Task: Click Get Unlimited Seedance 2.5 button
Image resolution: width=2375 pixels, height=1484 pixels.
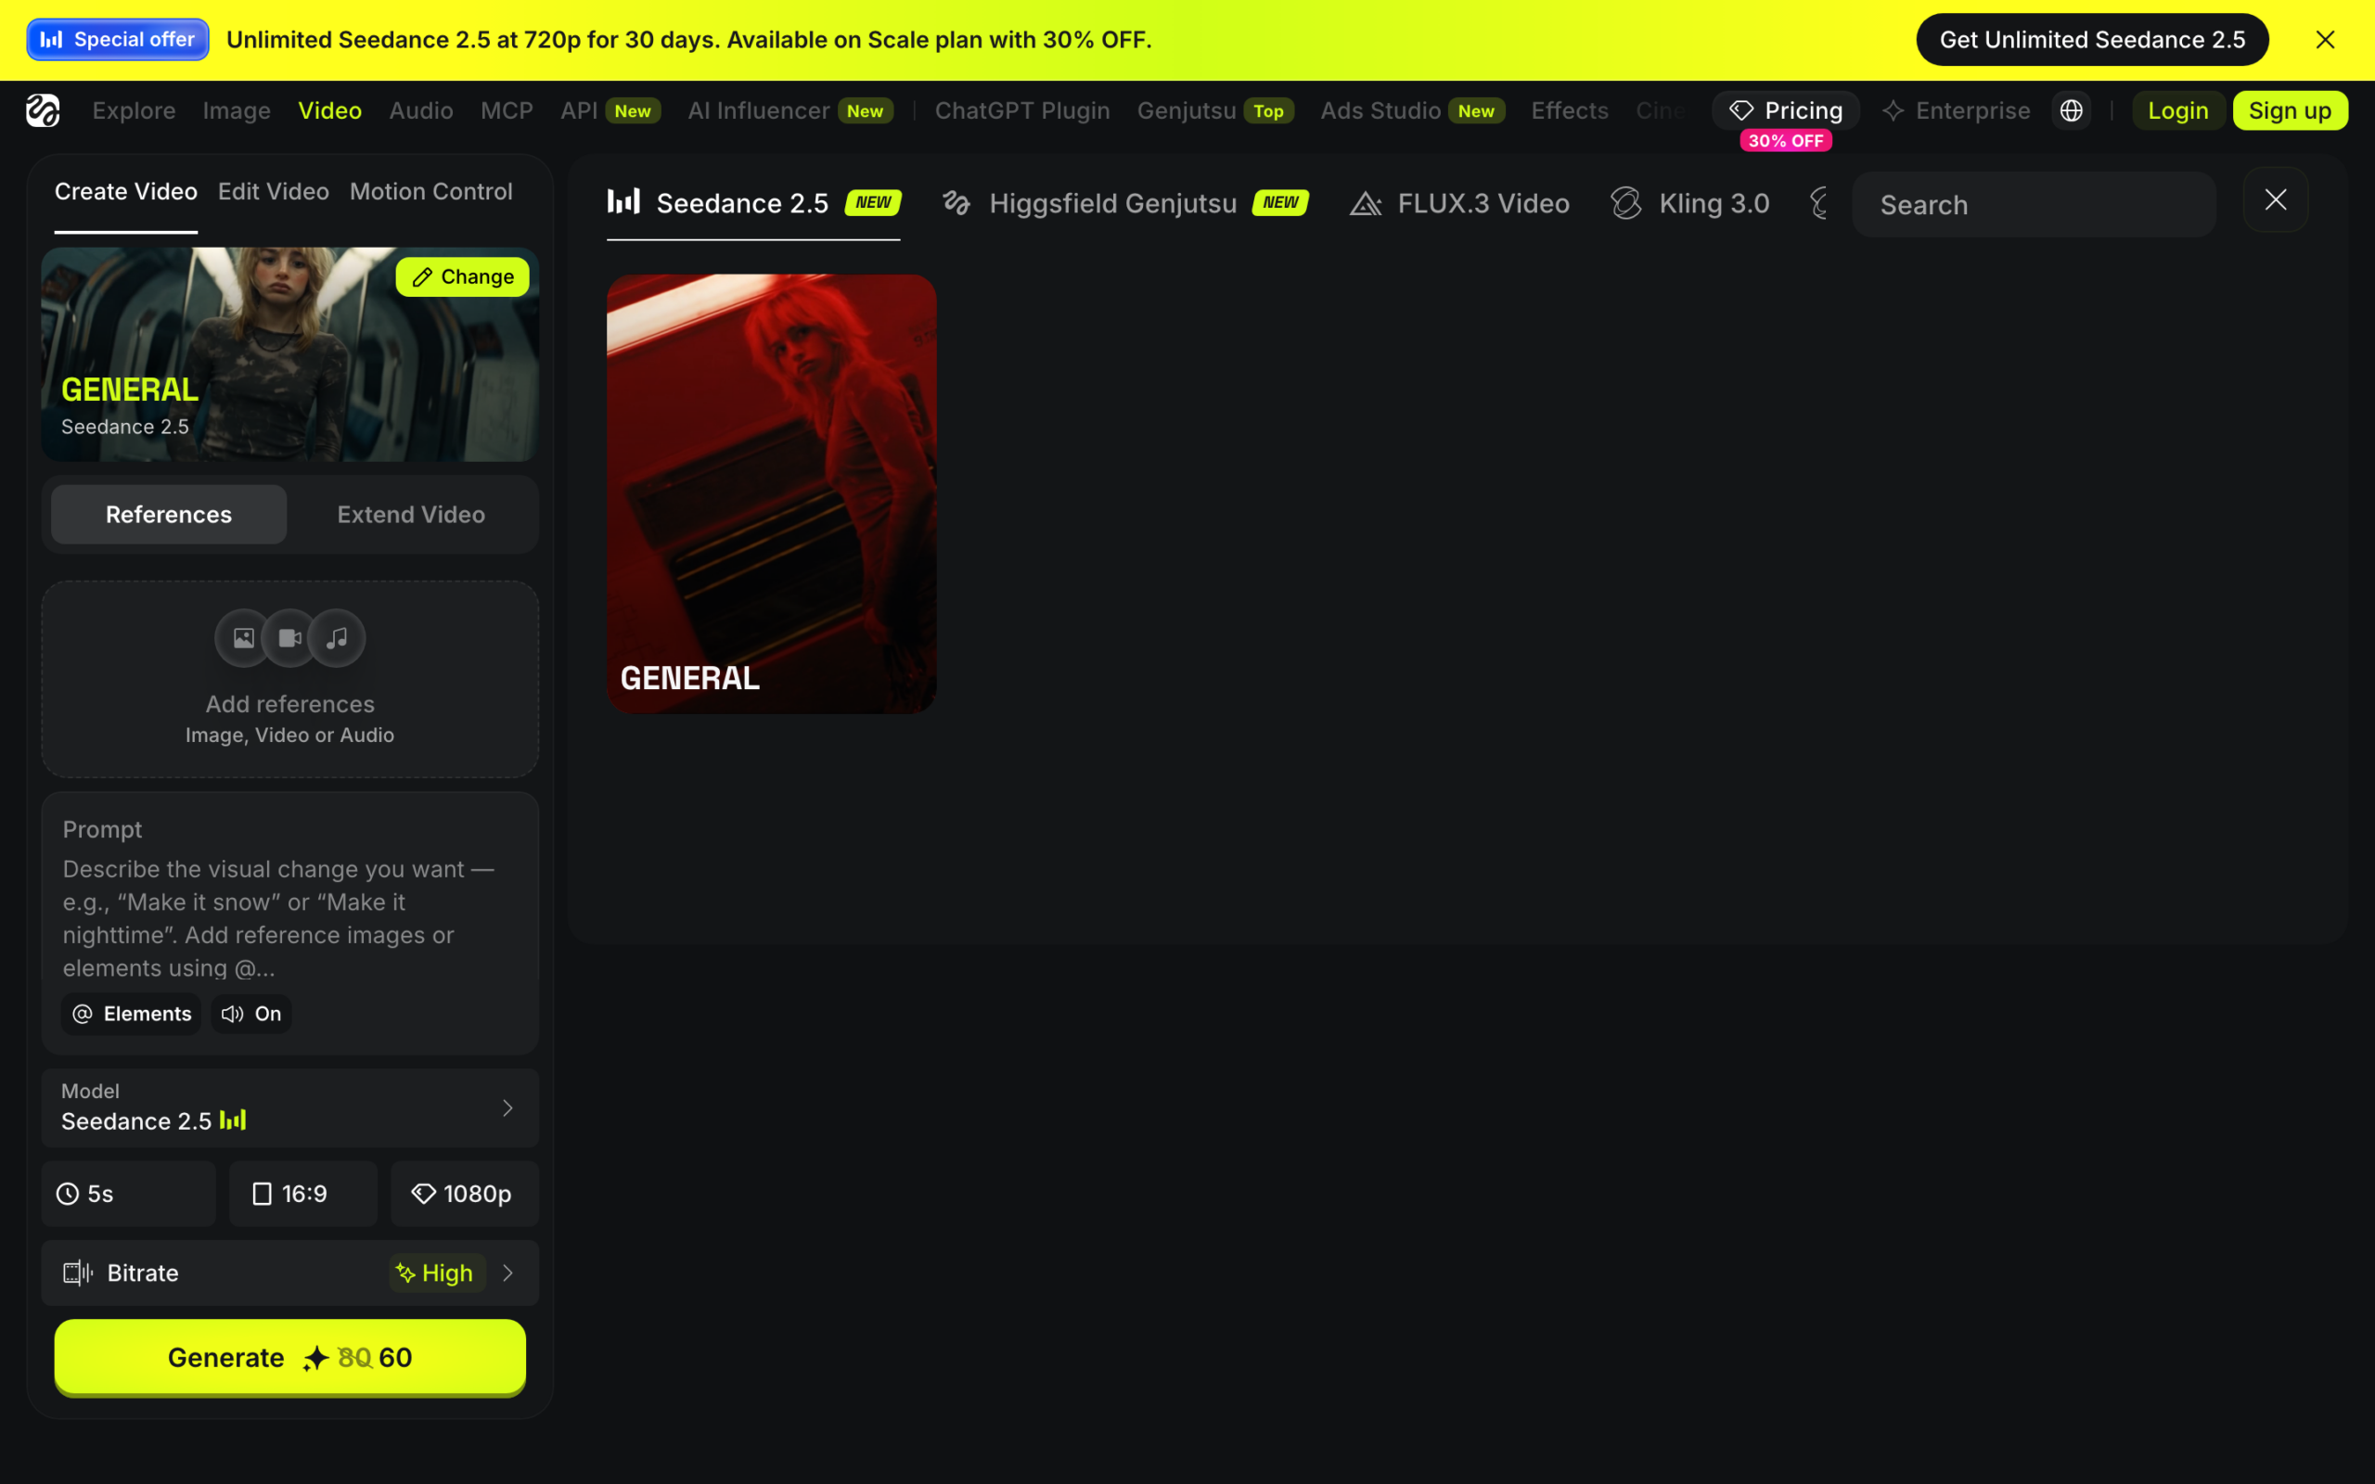Action: tap(2092, 39)
